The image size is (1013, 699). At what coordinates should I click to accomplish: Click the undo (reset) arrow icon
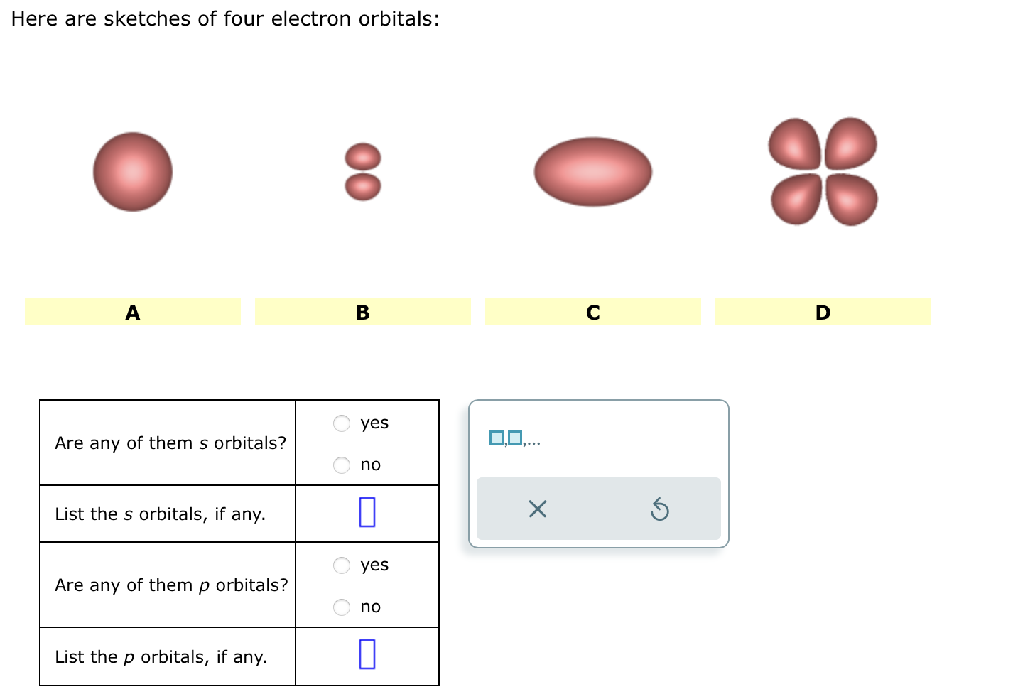pyautogui.click(x=660, y=509)
